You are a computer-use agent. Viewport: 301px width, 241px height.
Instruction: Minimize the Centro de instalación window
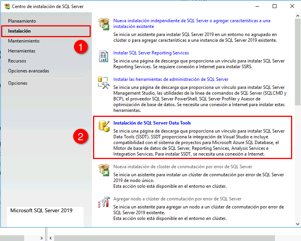click(x=257, y=7)
